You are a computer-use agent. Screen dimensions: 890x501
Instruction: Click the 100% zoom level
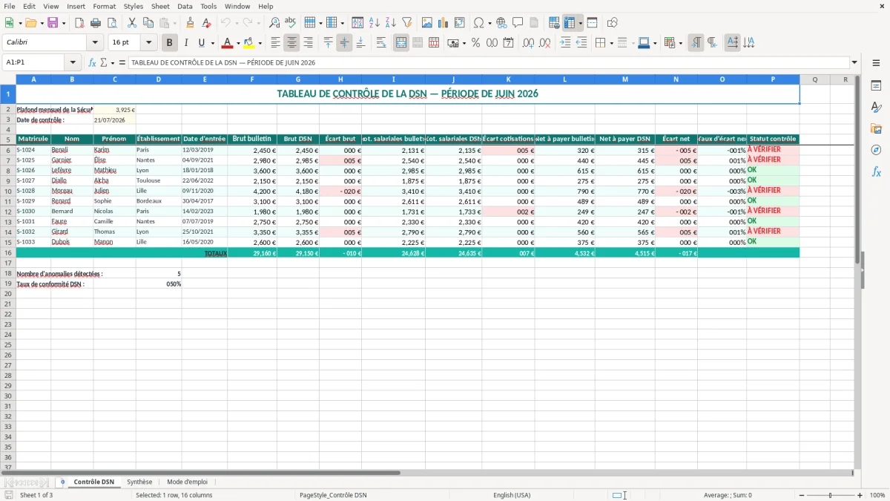tap(877, 495)
